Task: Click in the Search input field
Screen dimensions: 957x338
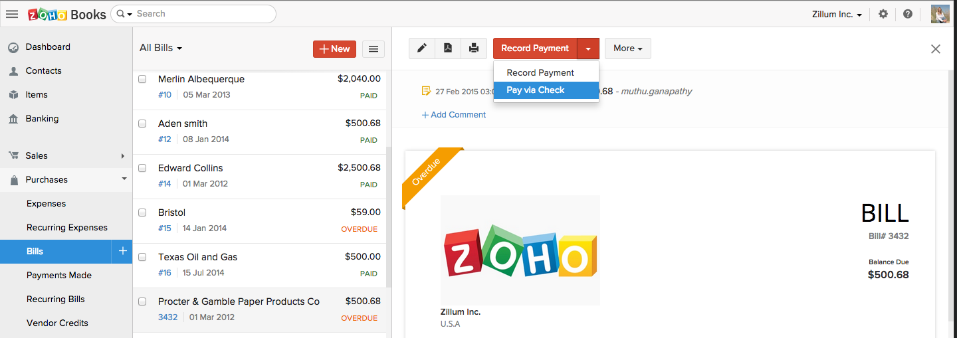Action: (x=199, y=14)
